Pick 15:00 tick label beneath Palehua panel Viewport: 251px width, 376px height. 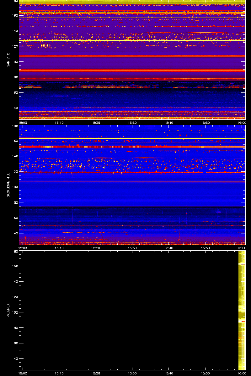(x=23, y=373)
